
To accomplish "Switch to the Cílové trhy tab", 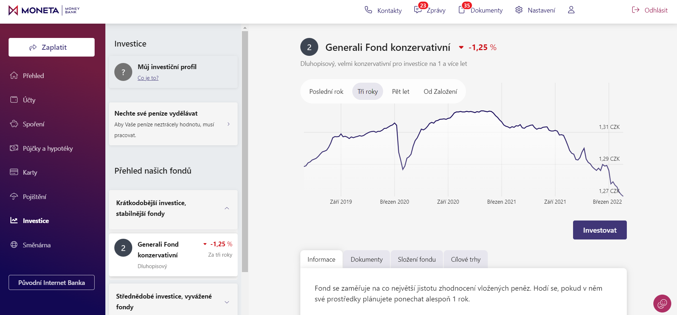I will pyautogui.click(x=466, y=260).
